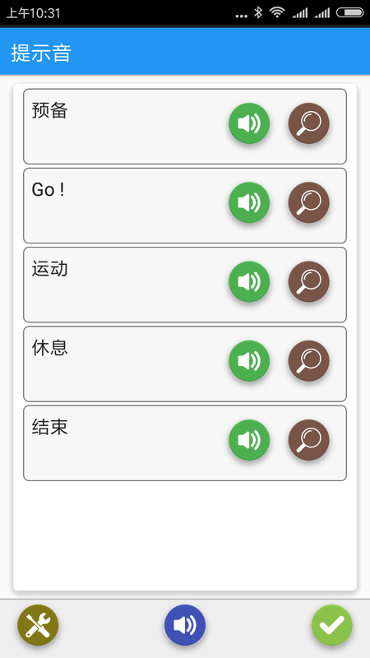The image size is (370, 658).
Task: Tap the 提示音 title header
Action: tap(41, 53)
